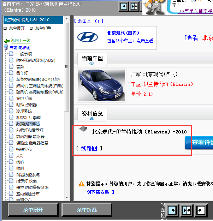Click the page icon beside 喇叭
The width and height of the screenshot is (213, 221).
[x=11, y=162]
